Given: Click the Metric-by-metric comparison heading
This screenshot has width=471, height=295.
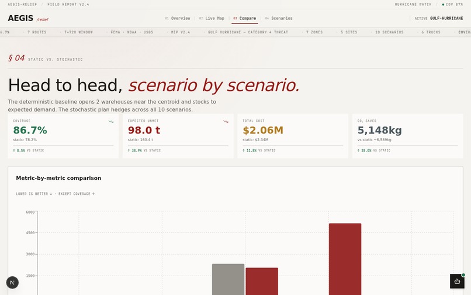Looking at the screenshot, I should point(58,178).
